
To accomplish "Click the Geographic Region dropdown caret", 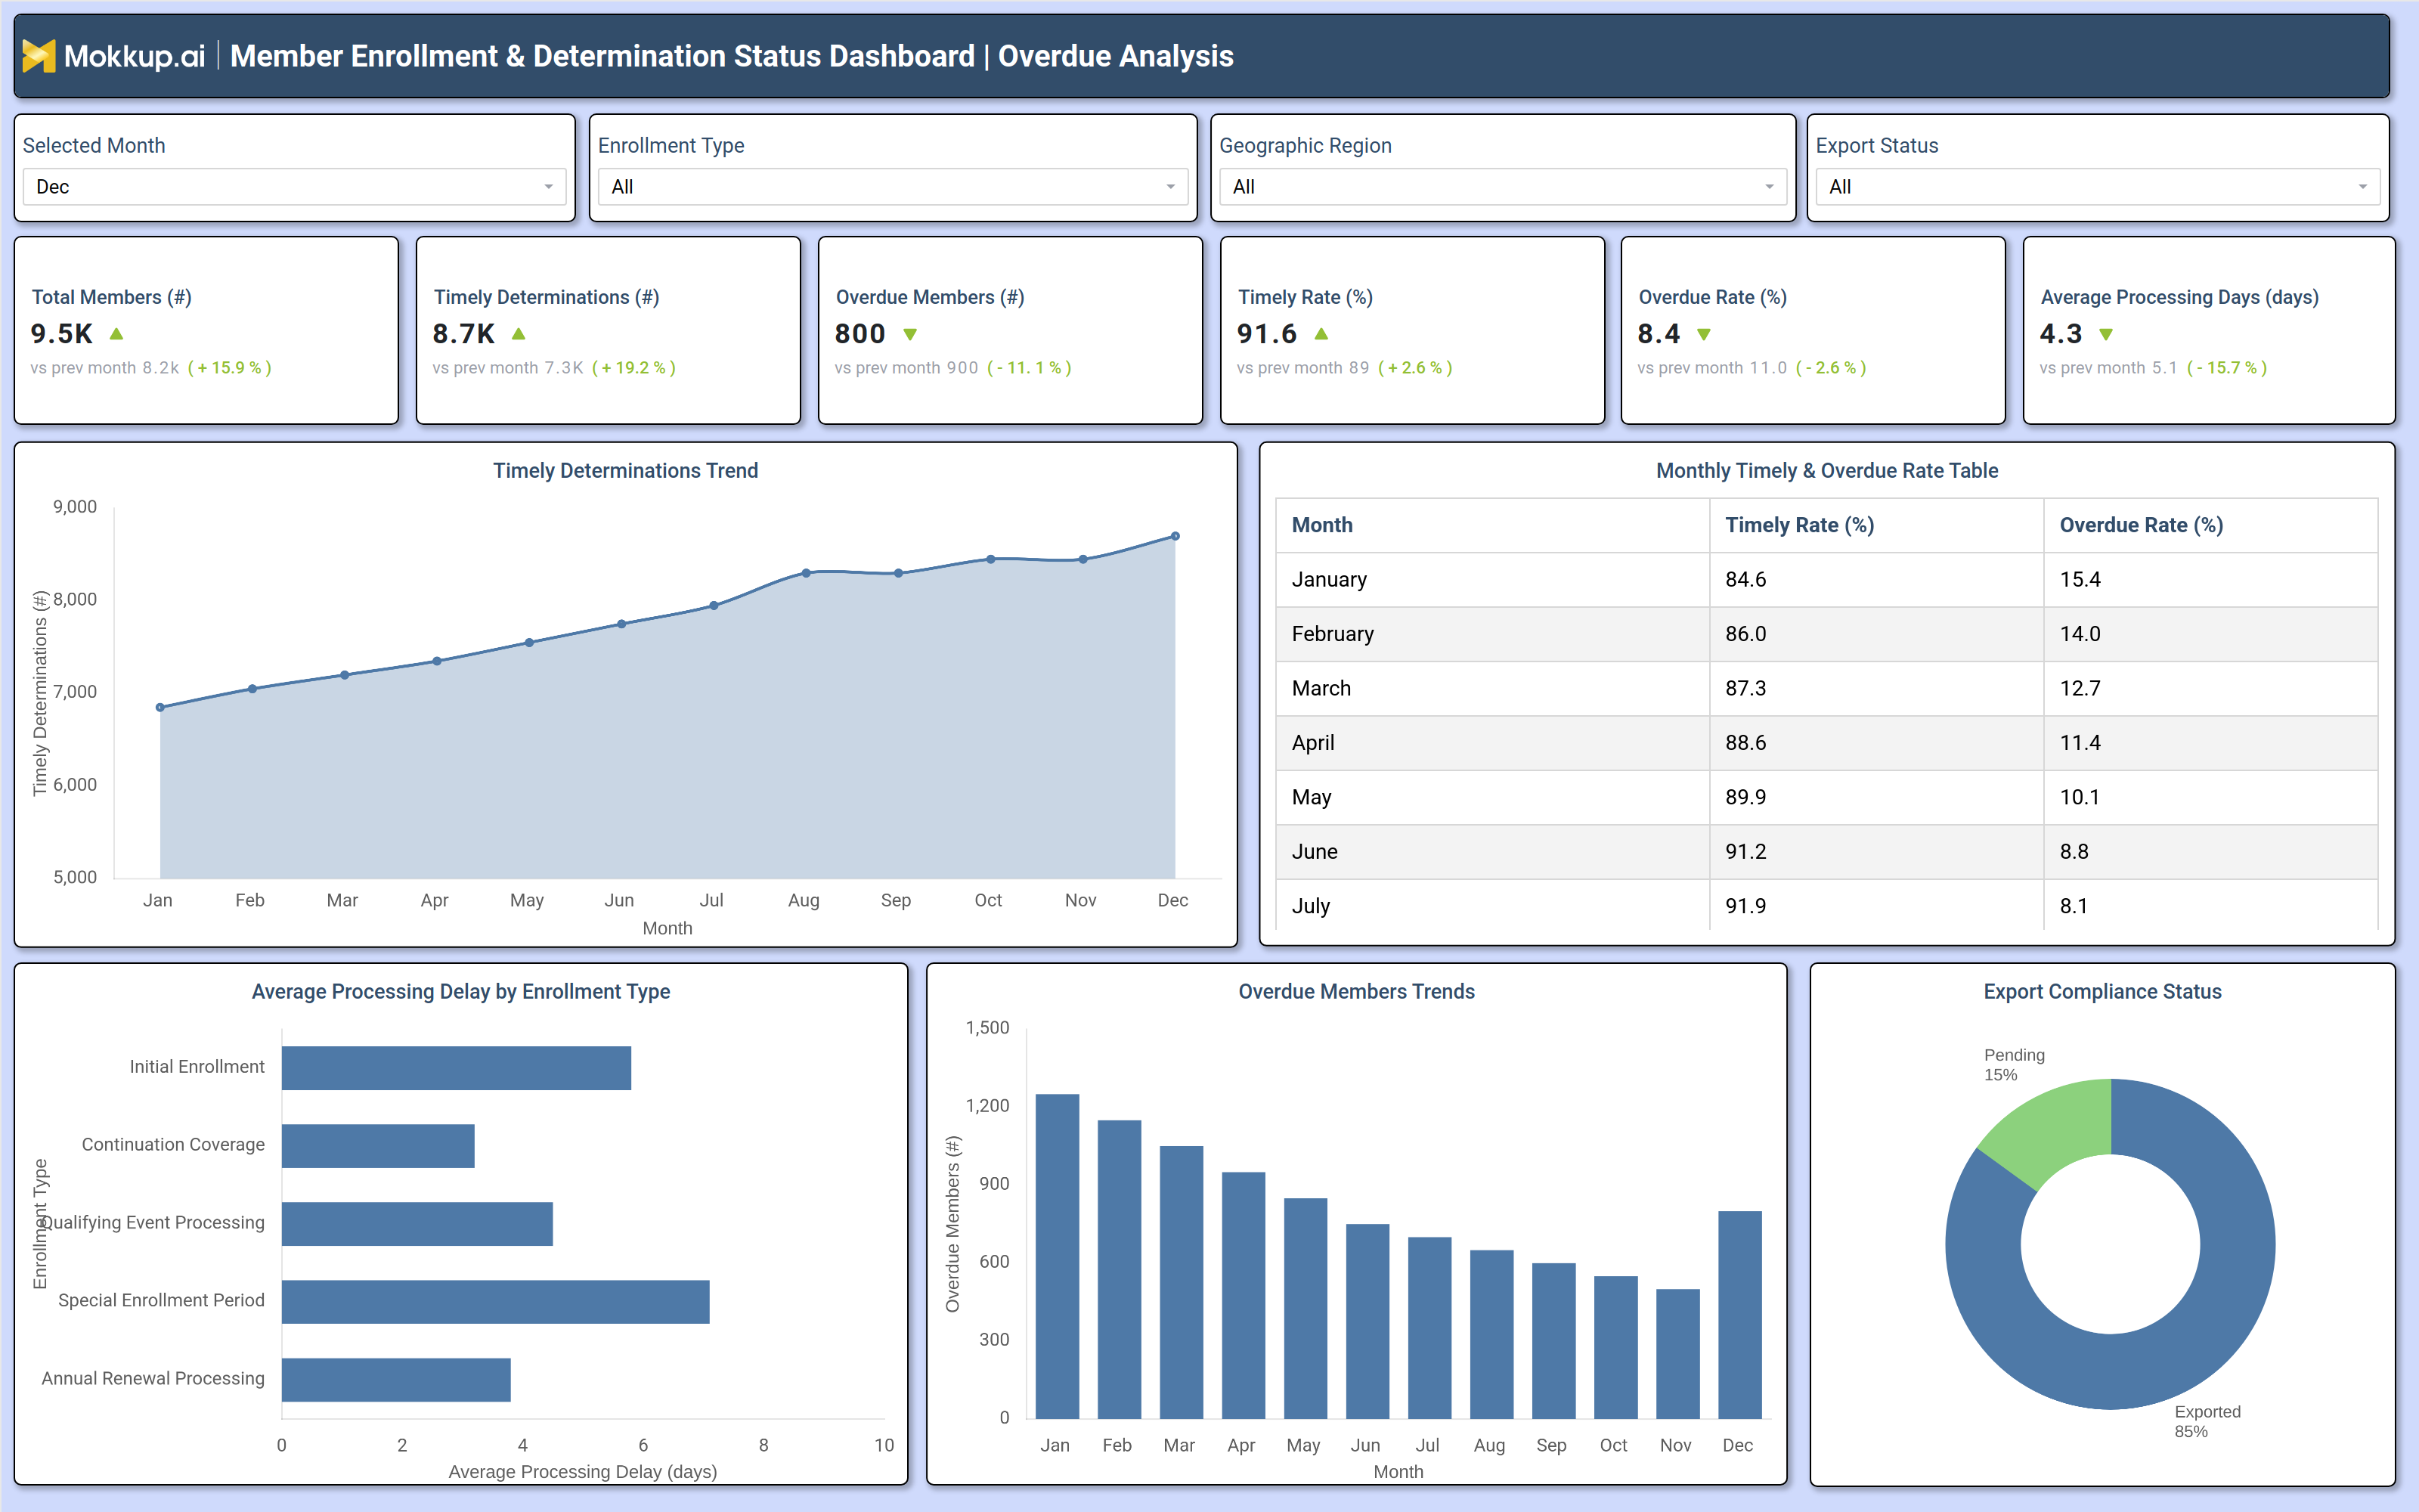I will (x=1769, y=187).
